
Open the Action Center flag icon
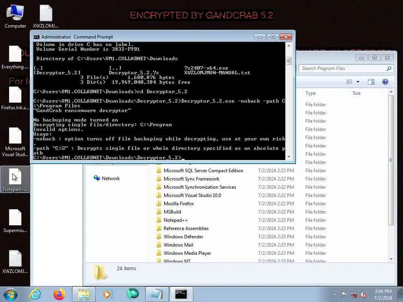click(x=344, y=294)
